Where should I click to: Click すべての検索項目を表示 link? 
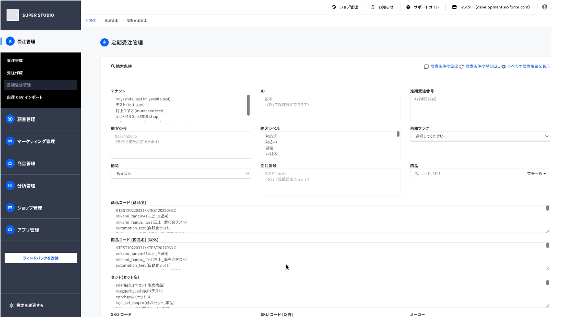[x=528, y=66]
